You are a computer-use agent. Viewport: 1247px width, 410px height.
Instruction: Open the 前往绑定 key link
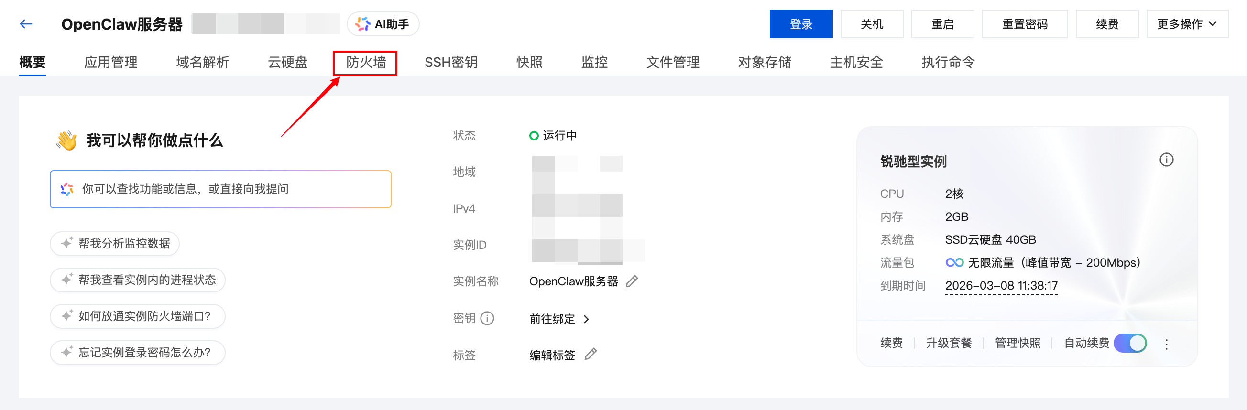tap(552, 319)
